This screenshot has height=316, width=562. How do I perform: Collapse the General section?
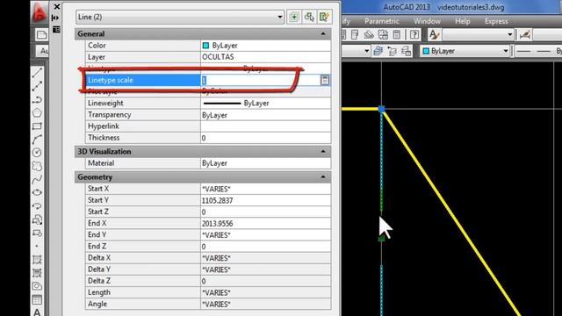pyautogui.click(x=323, y=33)
